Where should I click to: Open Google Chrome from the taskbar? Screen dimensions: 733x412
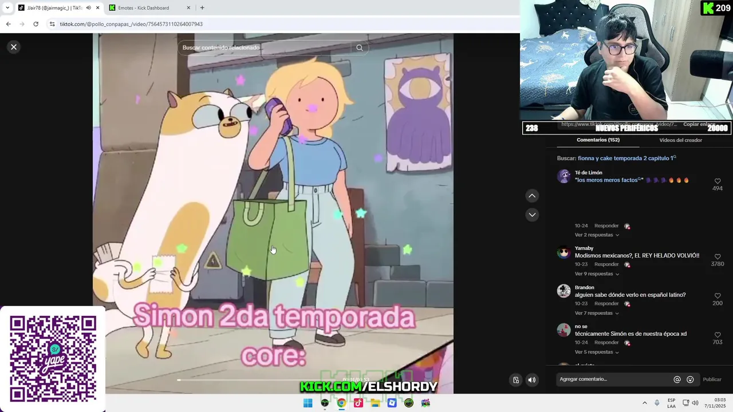click(341, 403)
